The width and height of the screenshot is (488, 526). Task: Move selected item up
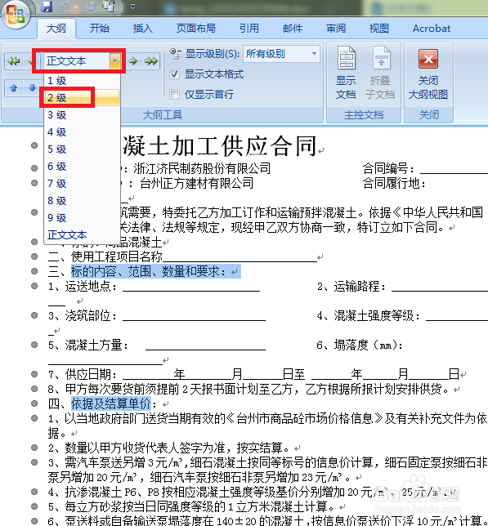pyautogui.click(x=14, y=88)
